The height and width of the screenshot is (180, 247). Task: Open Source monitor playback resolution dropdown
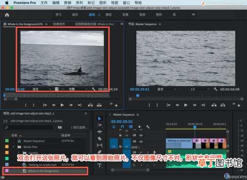[78, 89]
